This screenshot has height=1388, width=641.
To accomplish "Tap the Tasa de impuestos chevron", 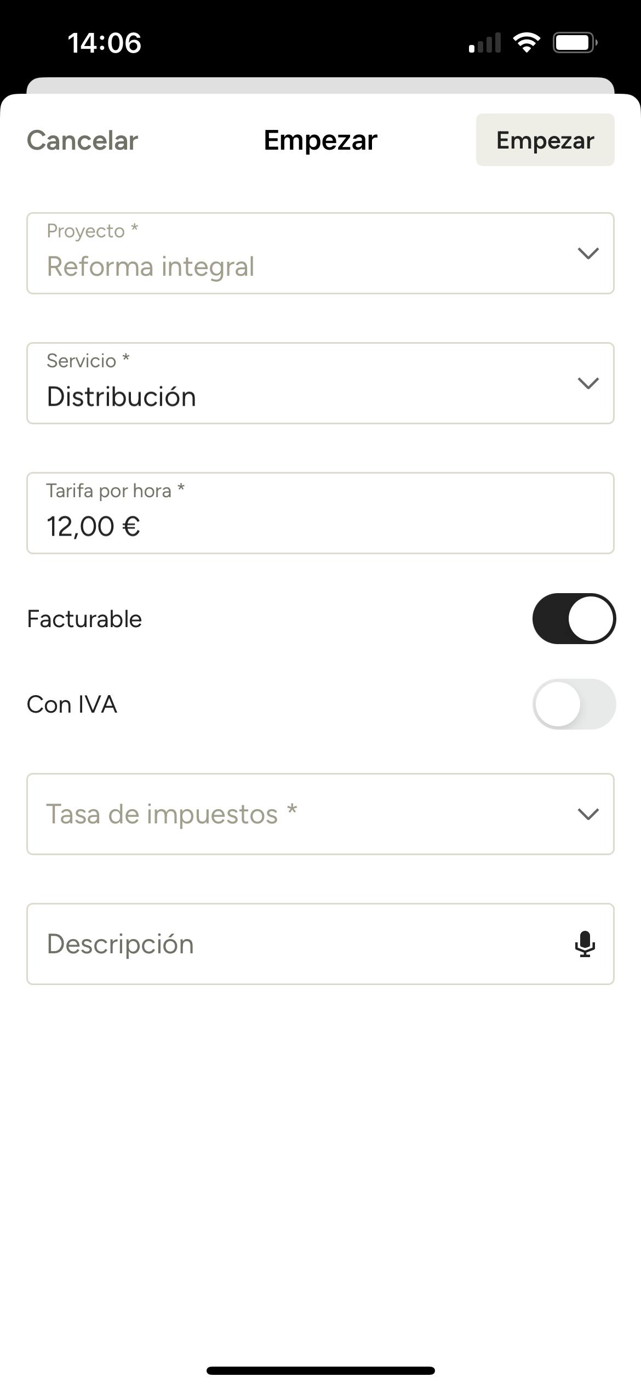I will point(588,814).
